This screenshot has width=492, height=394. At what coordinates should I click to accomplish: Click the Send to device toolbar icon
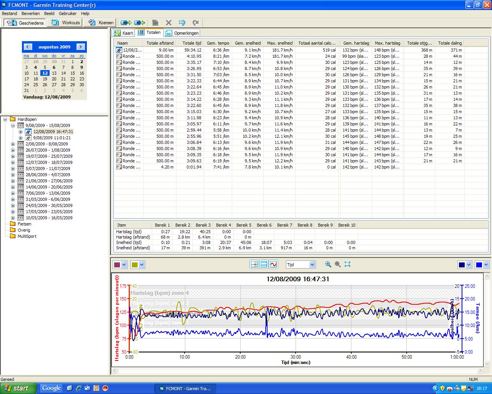point(126,23)
